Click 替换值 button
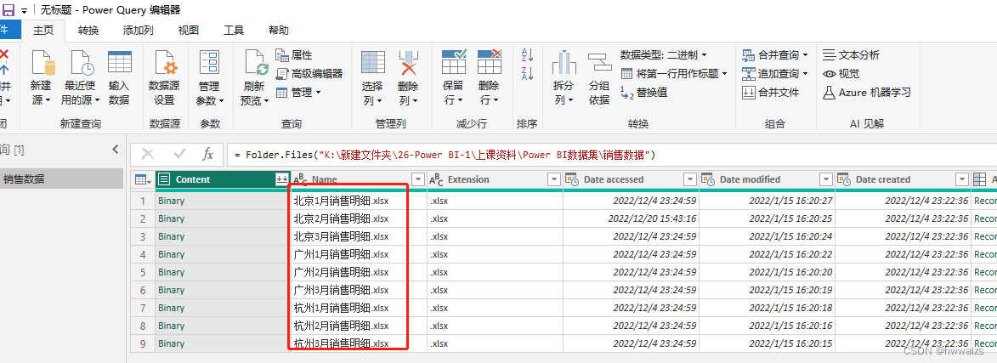Image resolution: width=997 pixels, height=363 pixels. click(643, 92)
